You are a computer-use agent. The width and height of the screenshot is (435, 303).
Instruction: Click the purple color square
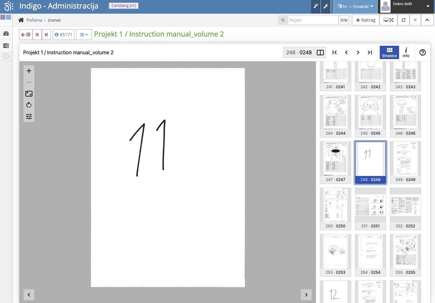pos(3,17)
